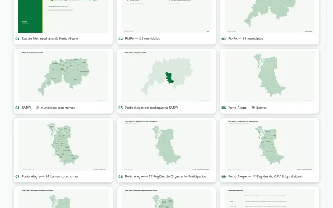Click 'RMPA — 34 municípios' caption of slide 03
Screen dimensions: 333x208
[x=245, y=39]
